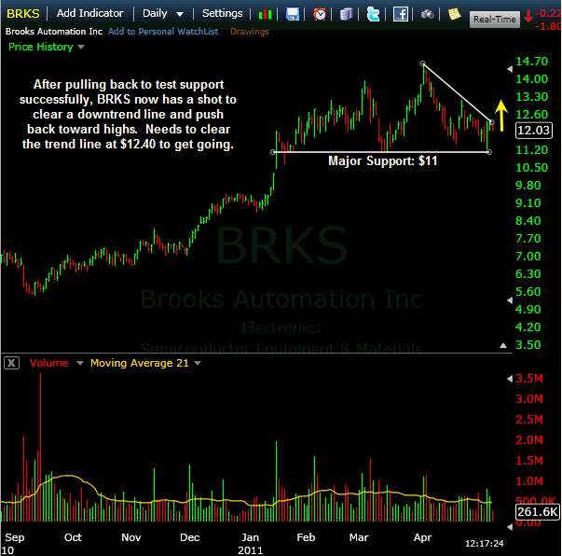Click the Real-Time button
The width and height of the screenshot is (562, 556).
[x=495, y=19]
